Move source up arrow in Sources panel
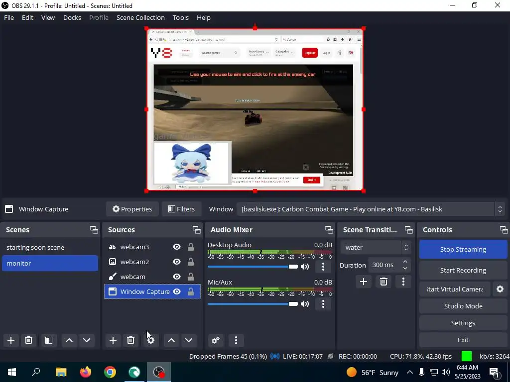Screen dimensions: 510x382 pos(171,340)
